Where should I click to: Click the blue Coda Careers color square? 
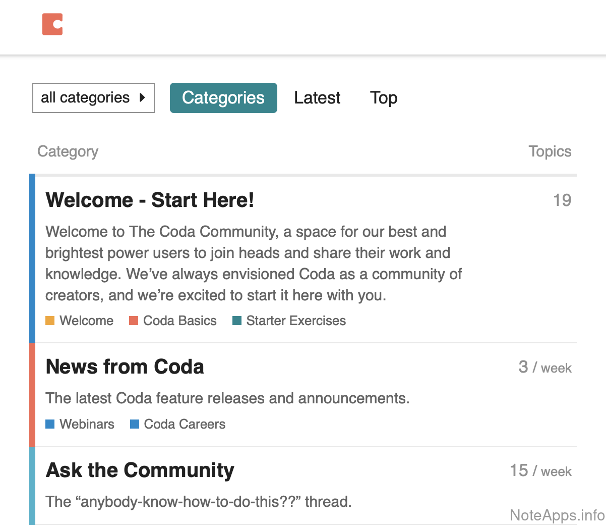[135, 424]
